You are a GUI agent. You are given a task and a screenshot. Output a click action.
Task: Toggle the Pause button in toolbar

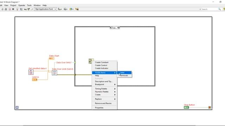[13, 9]
